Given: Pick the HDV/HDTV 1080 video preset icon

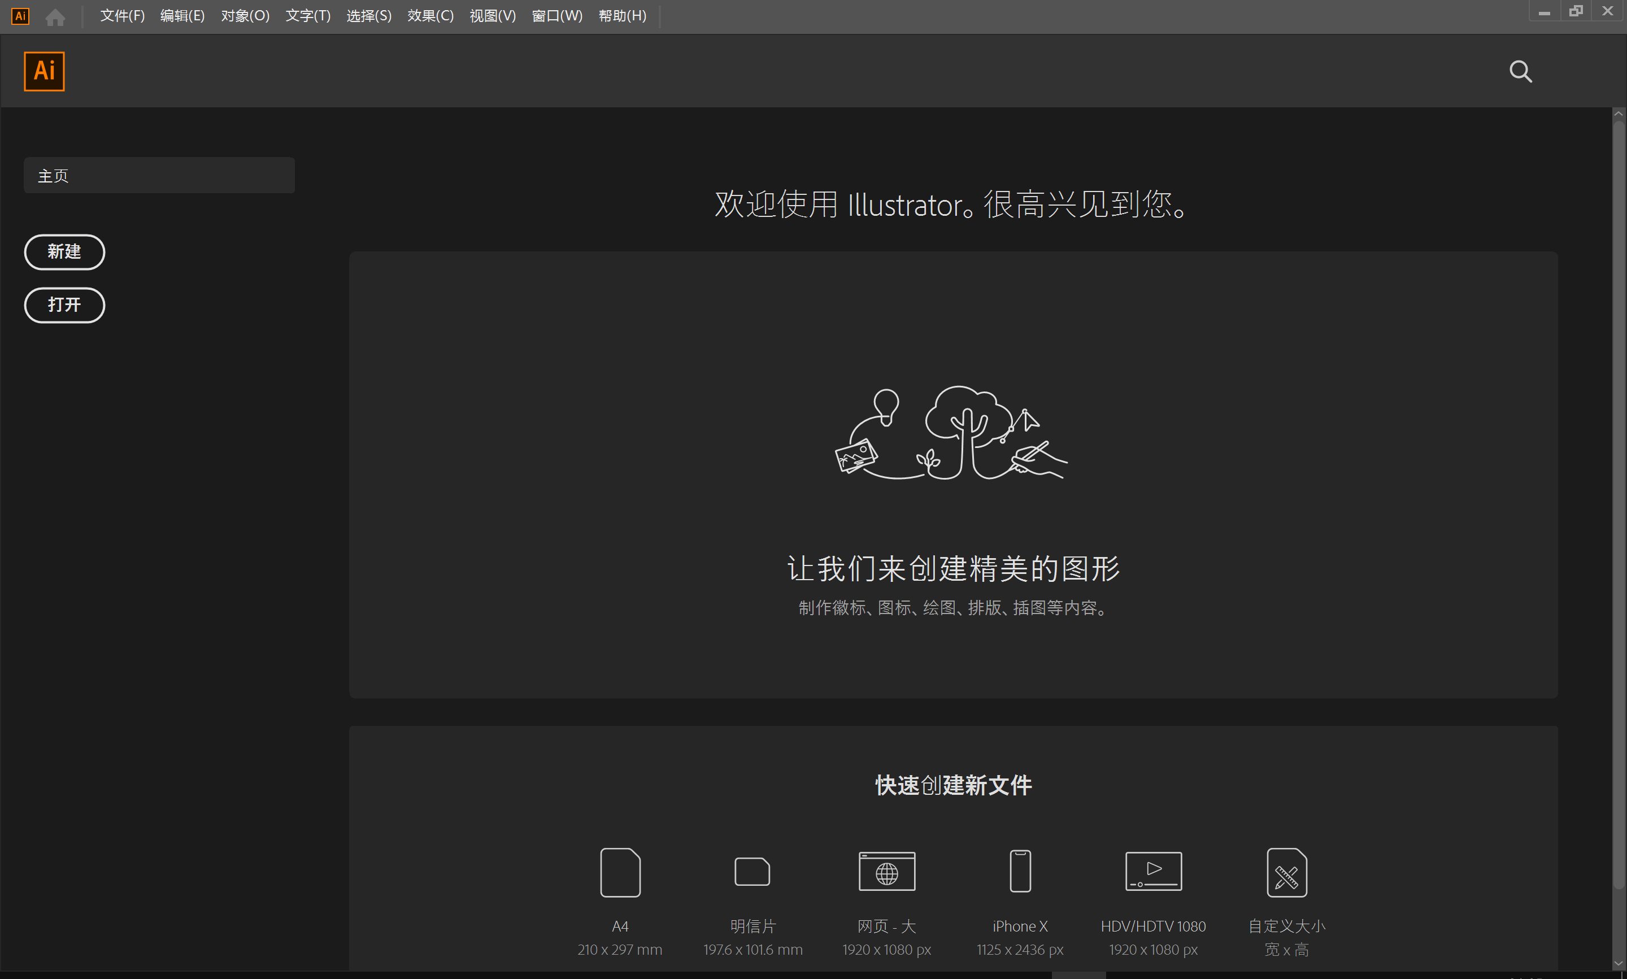Looking at the screenshot, I should pyautogui.click(x=1154, y=872).
